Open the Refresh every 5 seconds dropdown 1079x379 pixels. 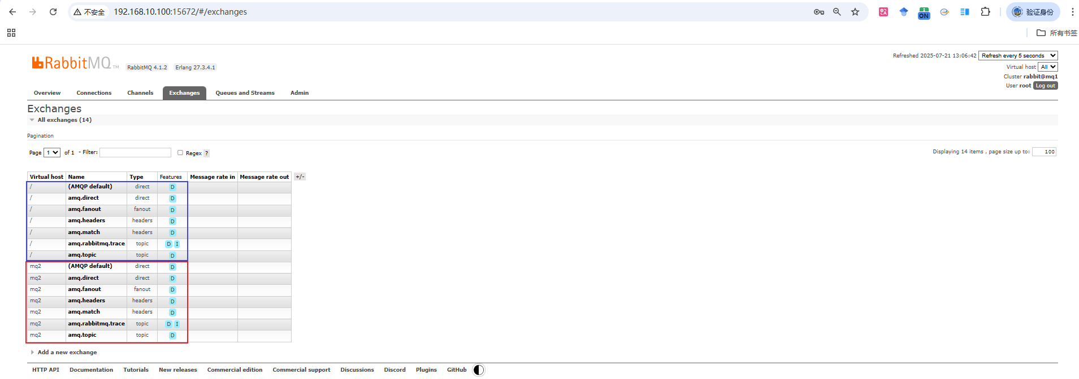click(x=1018, y=56)
